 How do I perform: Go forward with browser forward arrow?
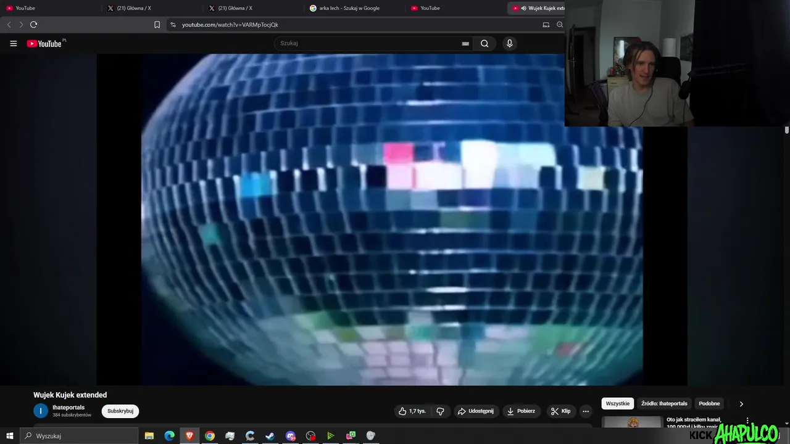(x=21, y=25)
